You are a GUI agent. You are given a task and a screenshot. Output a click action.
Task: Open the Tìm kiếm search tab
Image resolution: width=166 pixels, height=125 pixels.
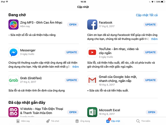point(143,121)
